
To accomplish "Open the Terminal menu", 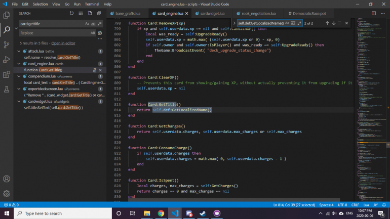I will coord(92,4).
